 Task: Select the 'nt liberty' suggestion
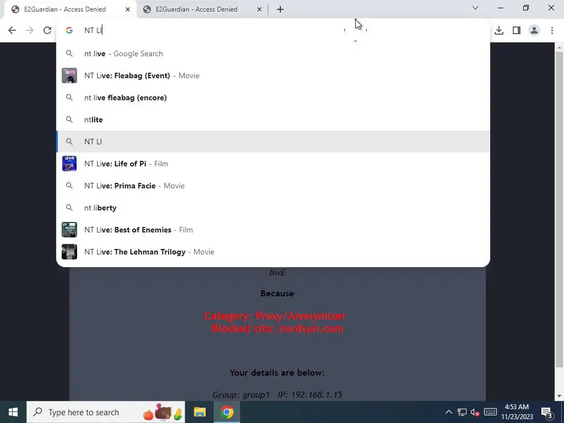coord(273,208)
